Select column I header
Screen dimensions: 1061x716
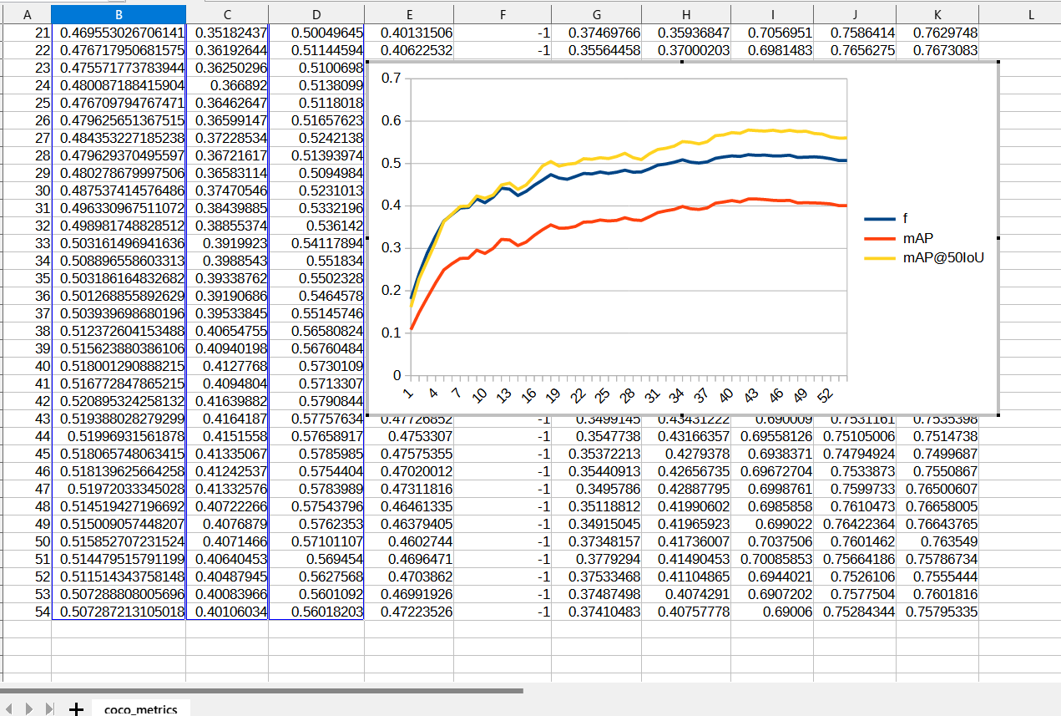[772, 14]
